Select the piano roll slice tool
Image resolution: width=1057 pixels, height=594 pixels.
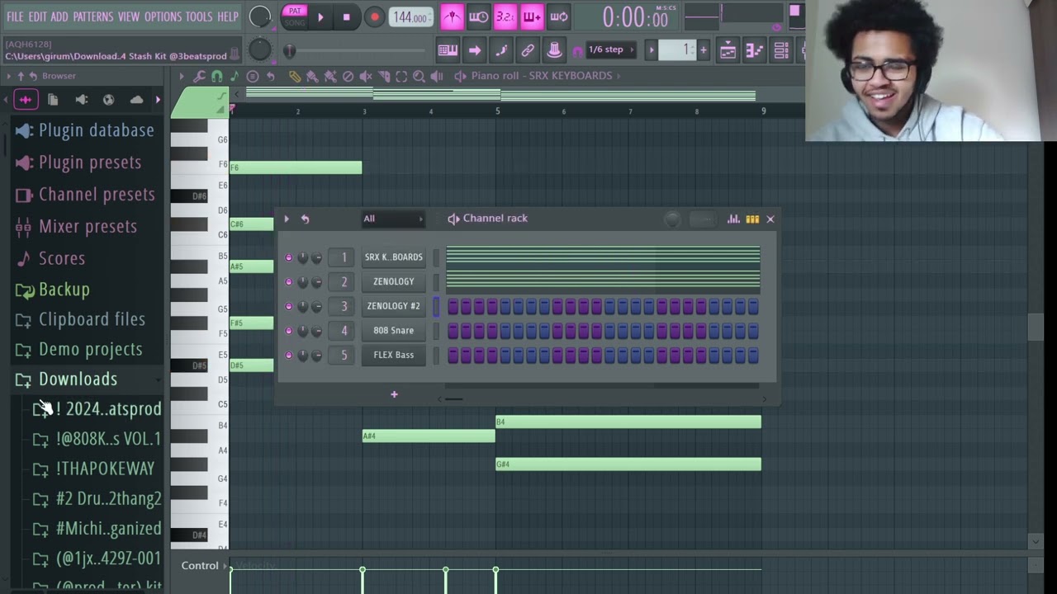point(383,76)
